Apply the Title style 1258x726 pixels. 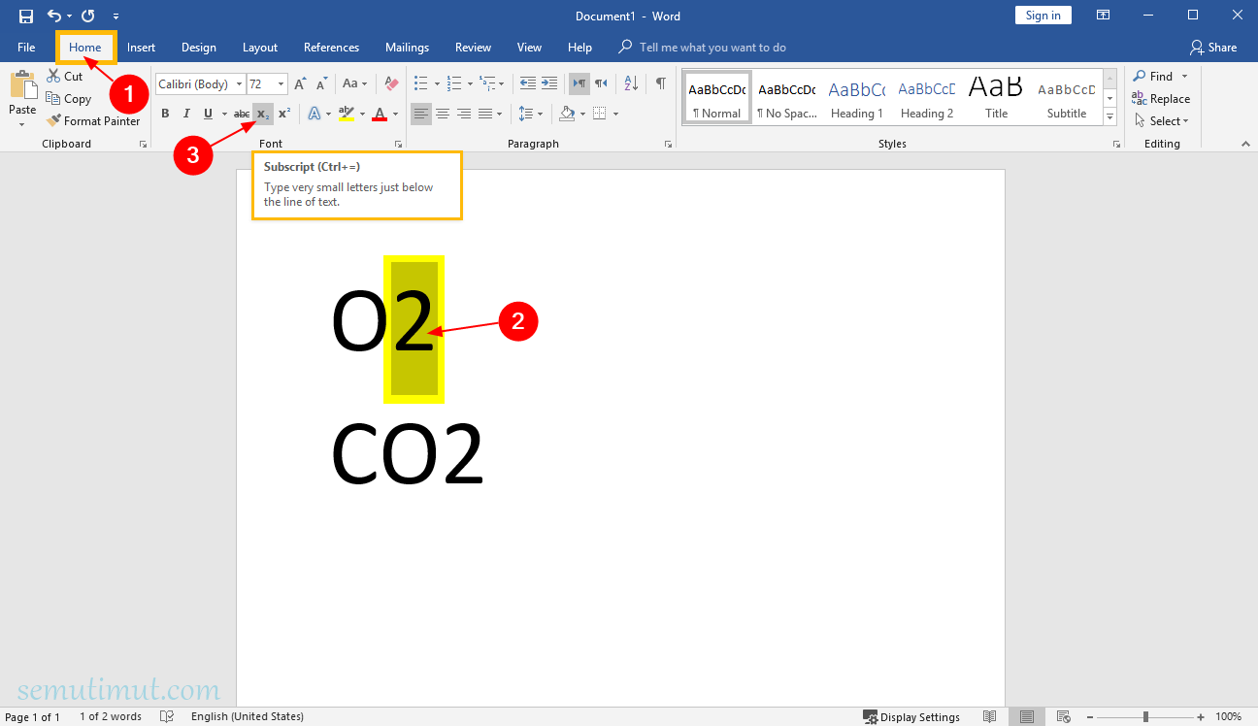(997, 96)
